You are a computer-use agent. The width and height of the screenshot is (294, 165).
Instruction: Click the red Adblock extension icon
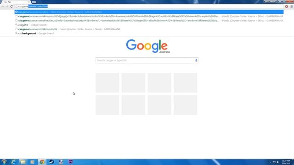pos(287,6)
